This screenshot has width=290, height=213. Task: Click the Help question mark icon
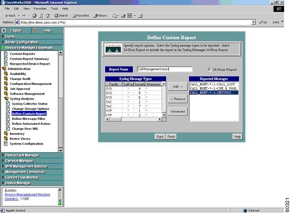coord(35,30)
